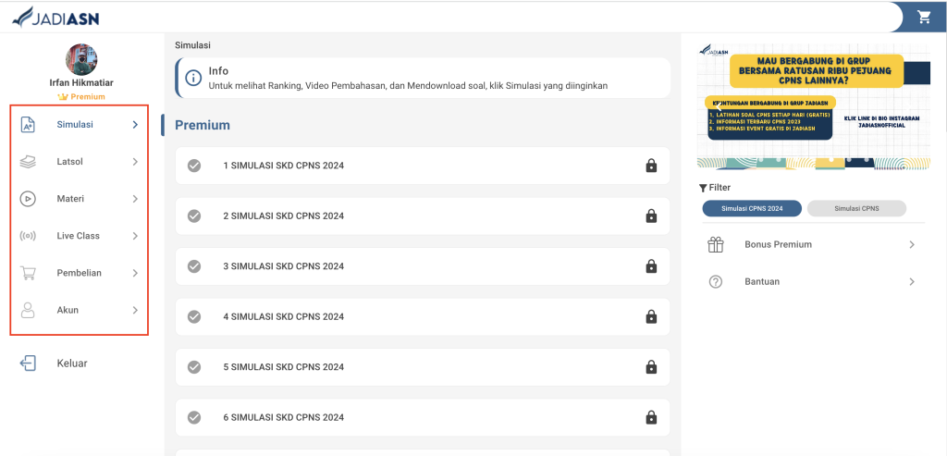Click the Simulasi document icon in sidebar
Viewport: 947px width, 456px height.
tap(28, 124)
